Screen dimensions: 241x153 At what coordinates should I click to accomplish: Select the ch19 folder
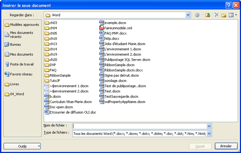pyautogui.click(x=51, y=54)
